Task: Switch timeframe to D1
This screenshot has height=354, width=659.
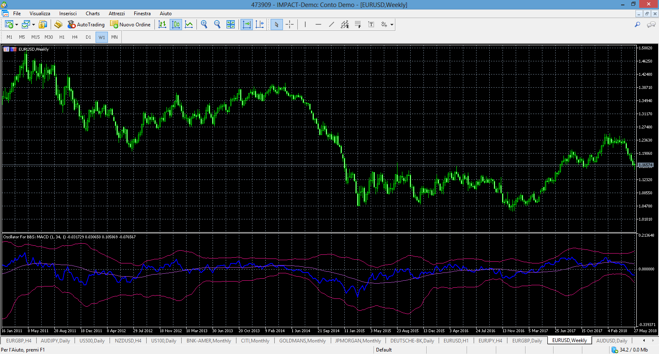Action: tap(88, 37)
